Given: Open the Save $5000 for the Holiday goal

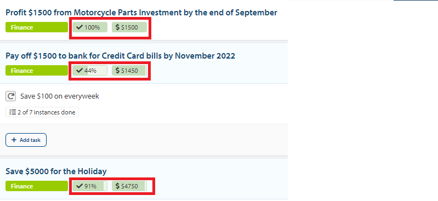Looking at the screenshot, I should (56, 171).
